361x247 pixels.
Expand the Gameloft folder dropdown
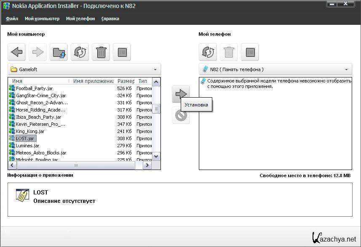pyautogui.click(x=155, y=69)
